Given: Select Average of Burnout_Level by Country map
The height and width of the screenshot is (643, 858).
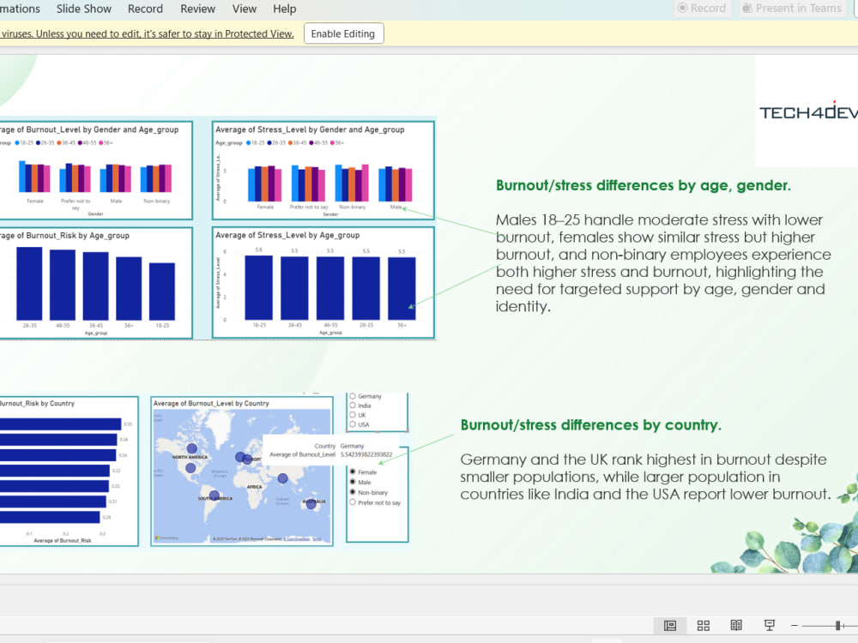Looking at the screenshot, I should (242, 472).
